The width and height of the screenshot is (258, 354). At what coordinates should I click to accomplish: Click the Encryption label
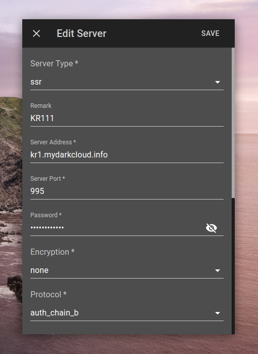click(x=52, y=252)
